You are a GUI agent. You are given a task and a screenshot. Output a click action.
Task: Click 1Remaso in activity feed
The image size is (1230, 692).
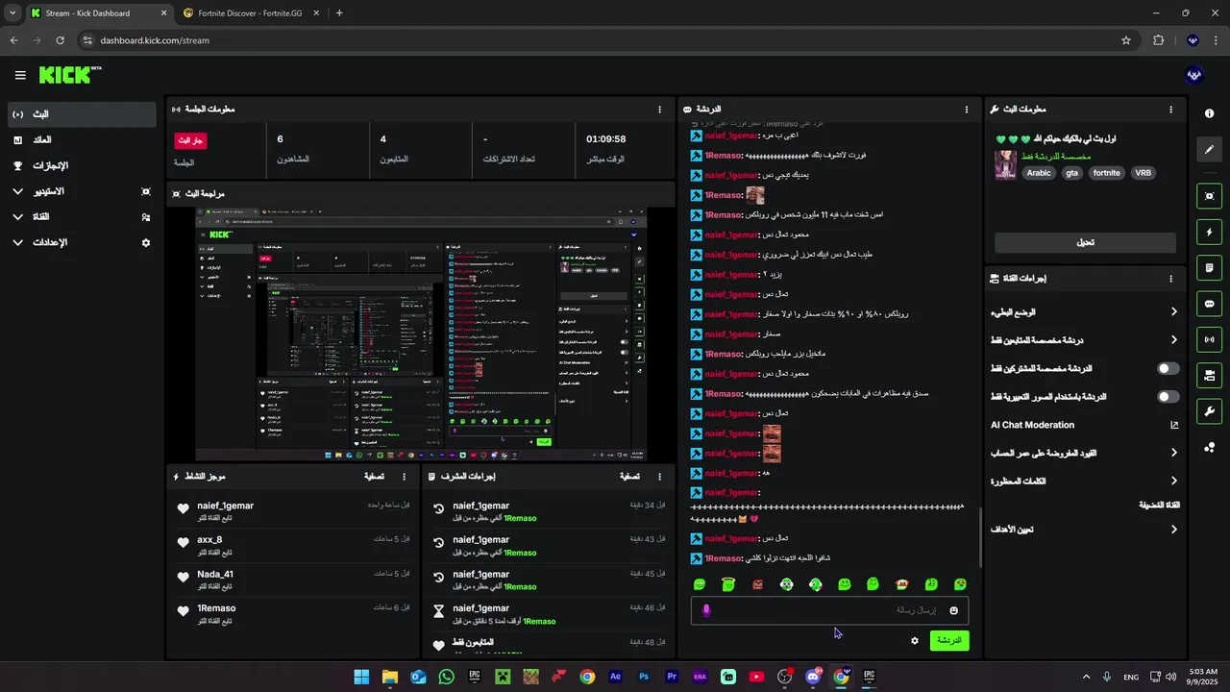[216, 608]
